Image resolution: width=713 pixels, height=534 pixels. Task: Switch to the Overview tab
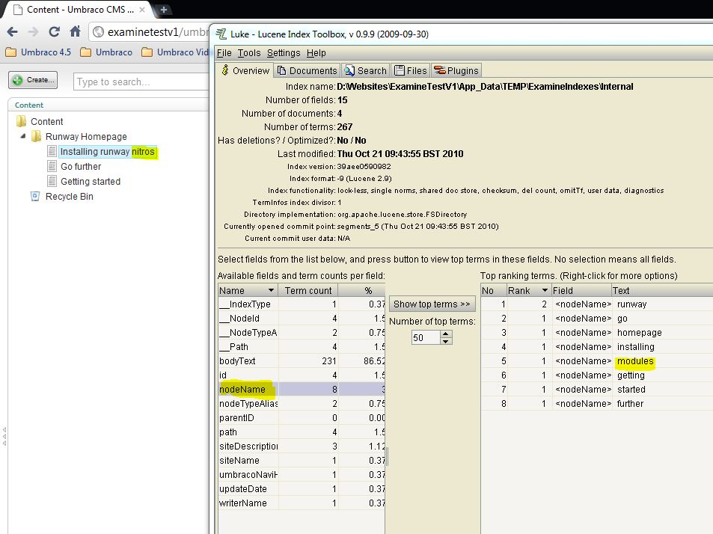[245, 70]
